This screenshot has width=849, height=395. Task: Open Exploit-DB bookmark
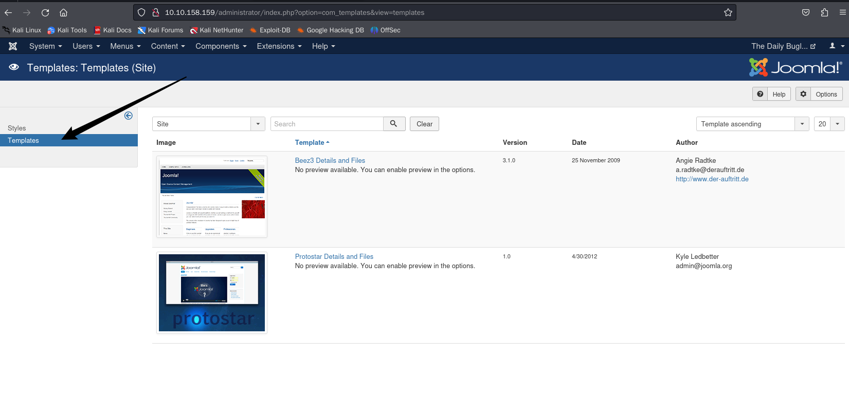270,30
